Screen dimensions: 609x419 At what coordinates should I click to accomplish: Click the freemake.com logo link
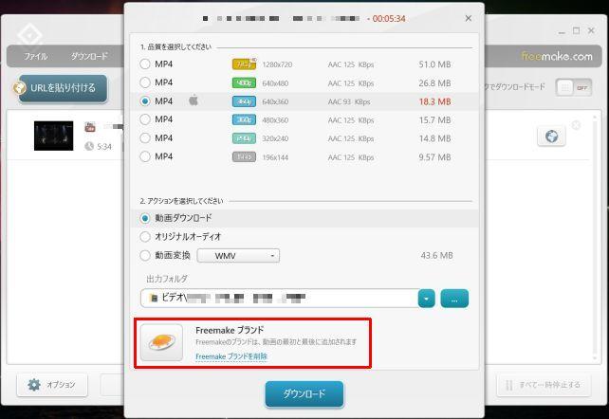[557, 57]
